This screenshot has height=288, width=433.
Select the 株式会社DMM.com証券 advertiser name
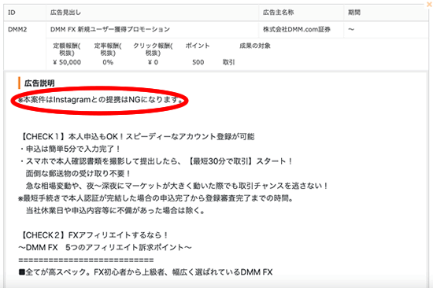[297, 29]
